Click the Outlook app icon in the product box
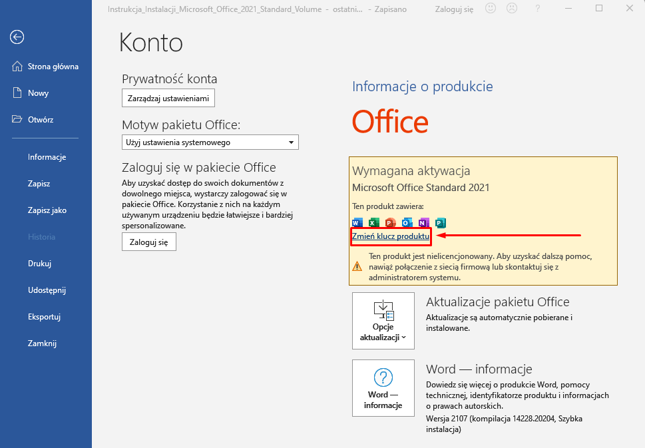 coord(407,223)
